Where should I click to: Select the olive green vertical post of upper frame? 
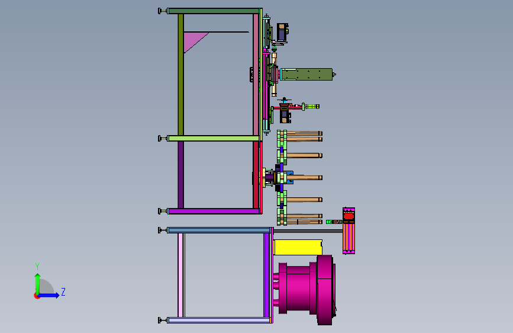[x=180, y=75]
